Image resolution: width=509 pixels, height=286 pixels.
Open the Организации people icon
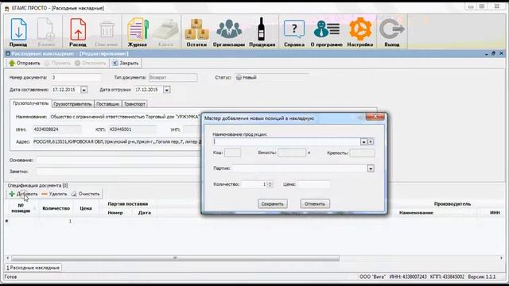pos(229,32)
